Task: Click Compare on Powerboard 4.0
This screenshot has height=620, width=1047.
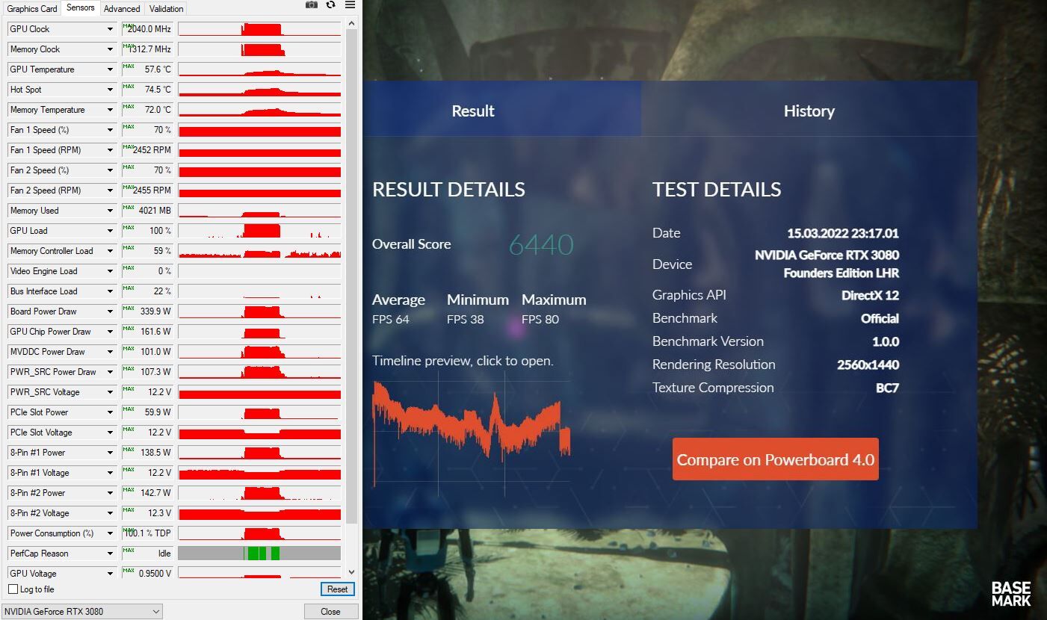Action: [x=776, y=459]
